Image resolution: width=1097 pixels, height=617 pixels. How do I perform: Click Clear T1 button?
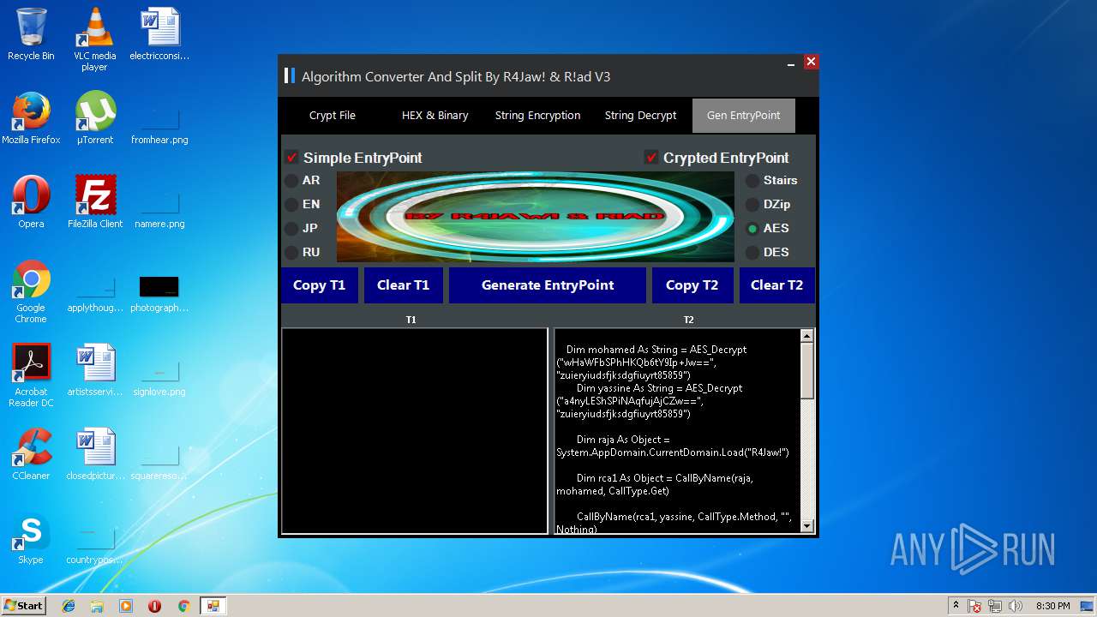(404, 285)
